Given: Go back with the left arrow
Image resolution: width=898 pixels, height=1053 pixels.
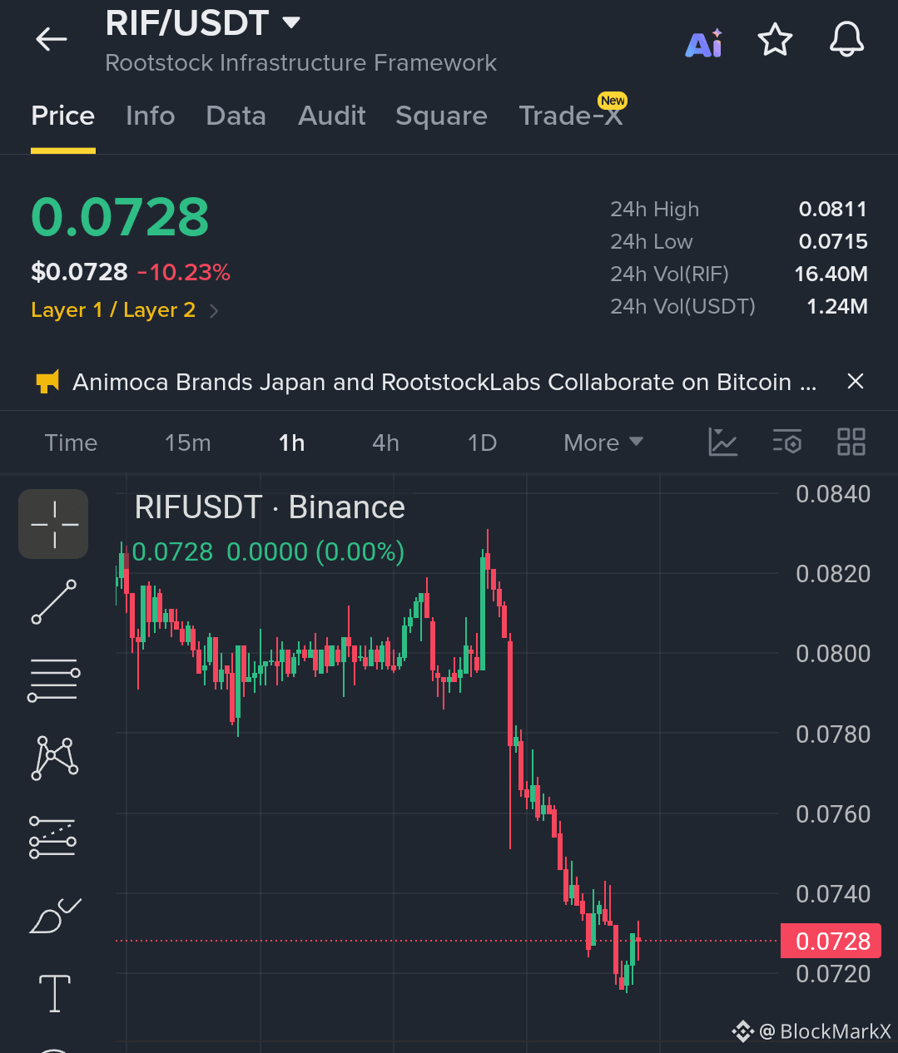Looking at the screenshot, I should click(52, 39).
